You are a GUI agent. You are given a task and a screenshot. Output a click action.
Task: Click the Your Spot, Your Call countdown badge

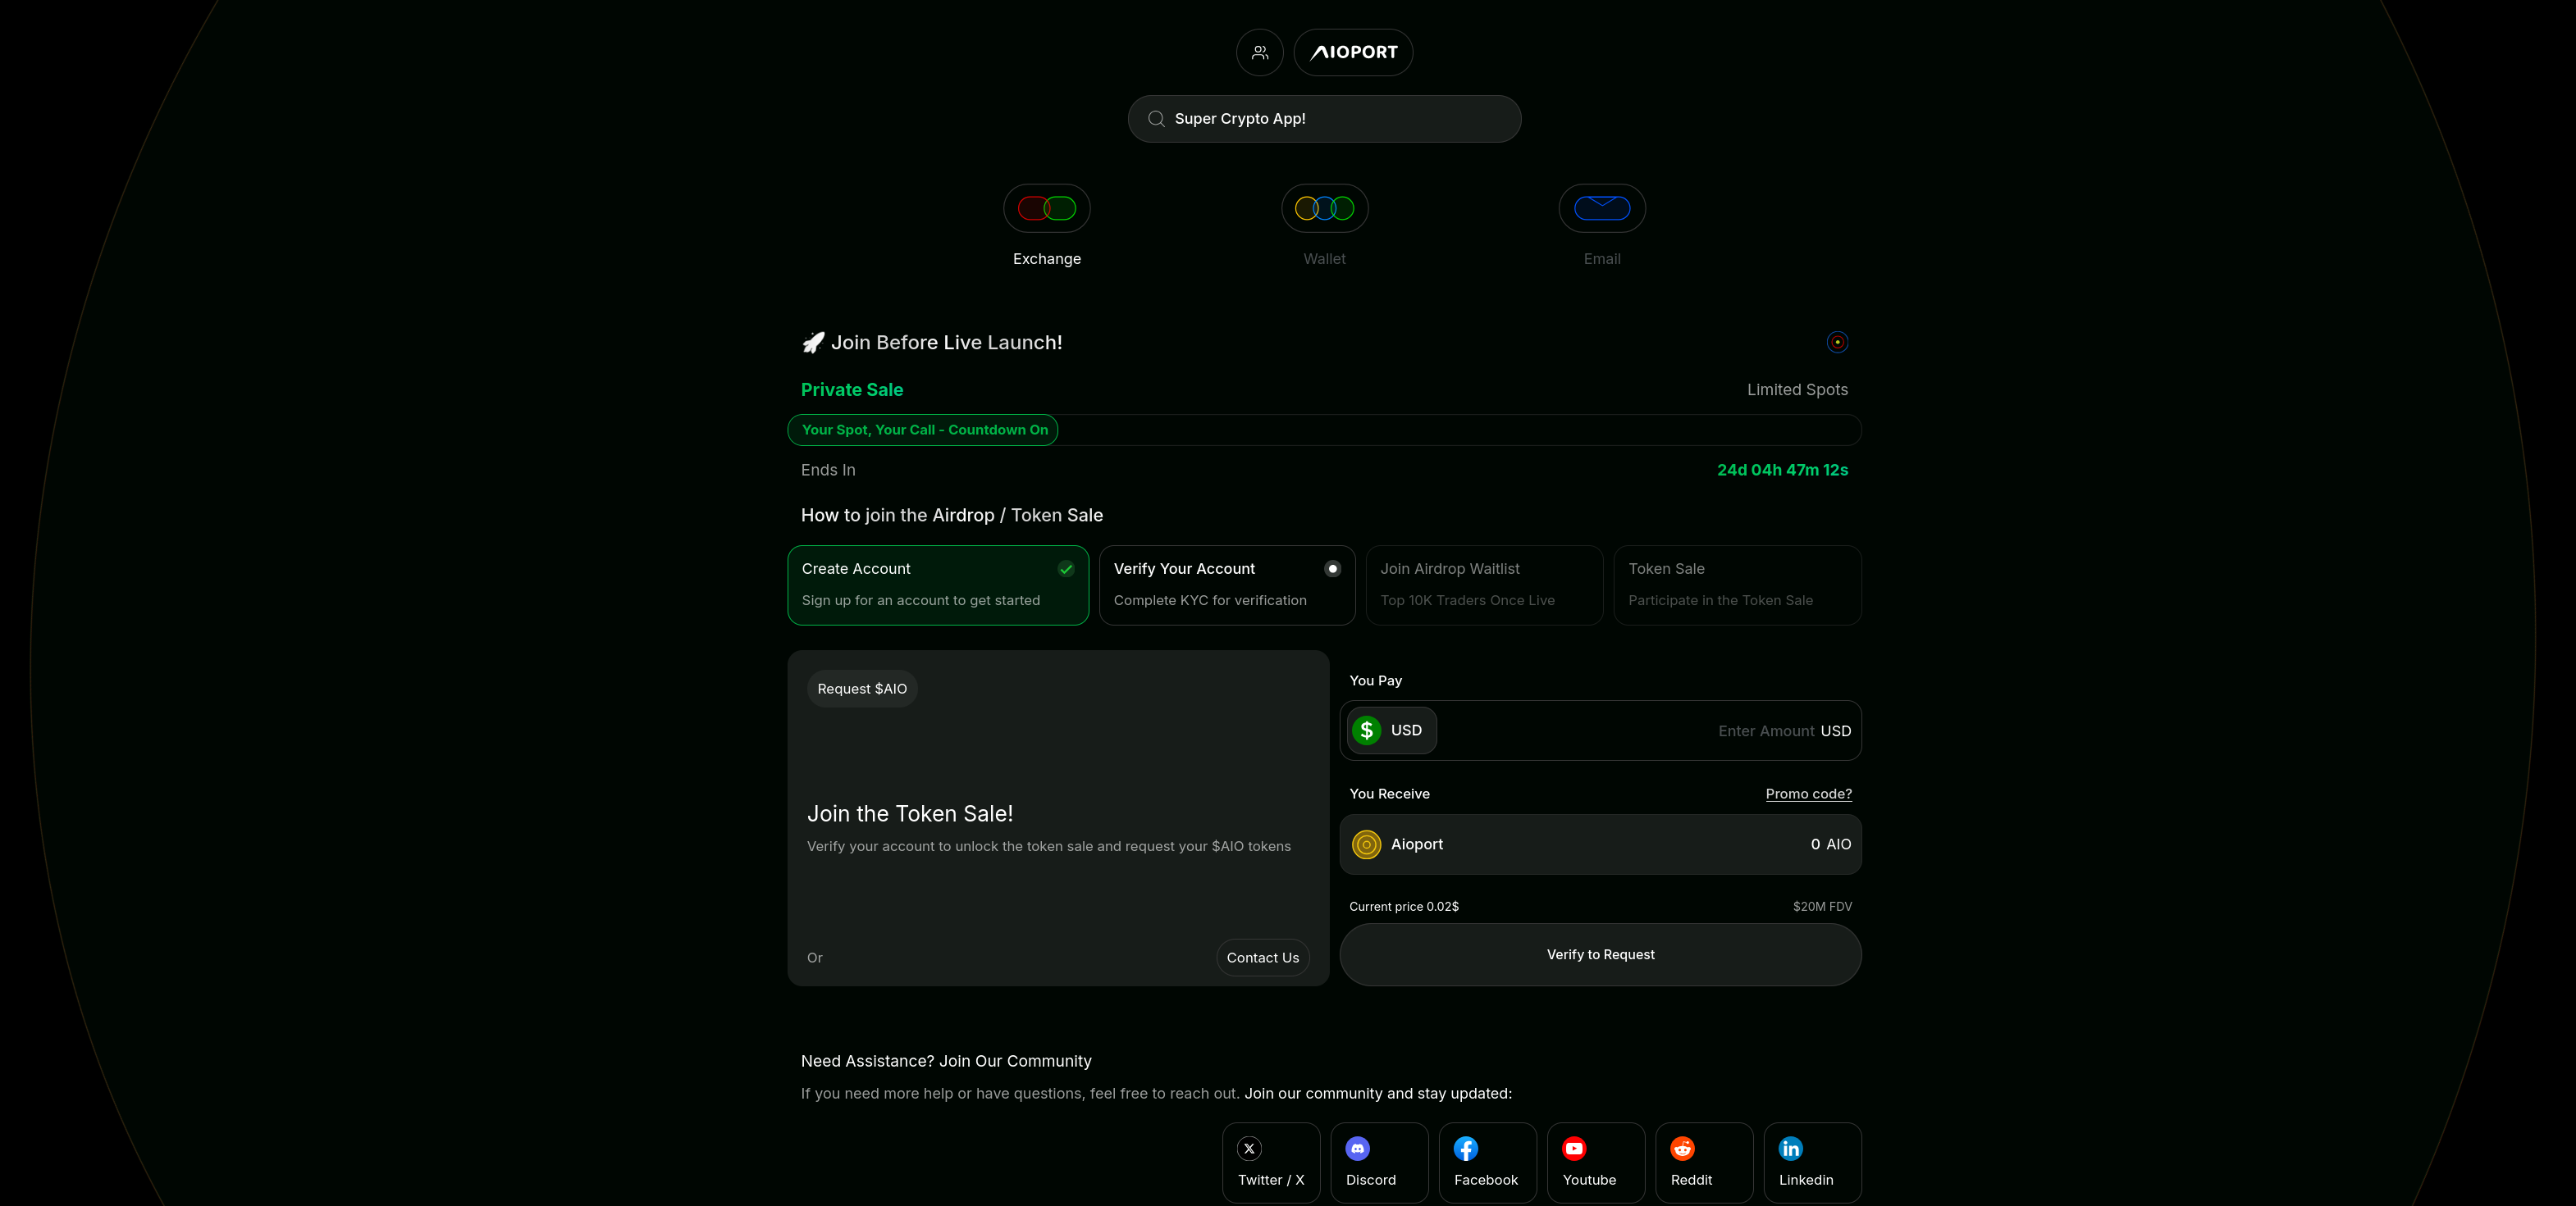click(x=923, y=430)
